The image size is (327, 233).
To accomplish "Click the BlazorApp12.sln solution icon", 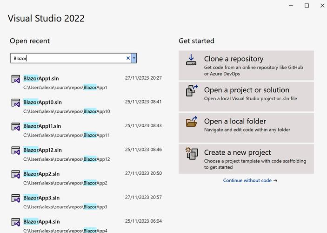I will pyautogui.click(x=16, y=151).
